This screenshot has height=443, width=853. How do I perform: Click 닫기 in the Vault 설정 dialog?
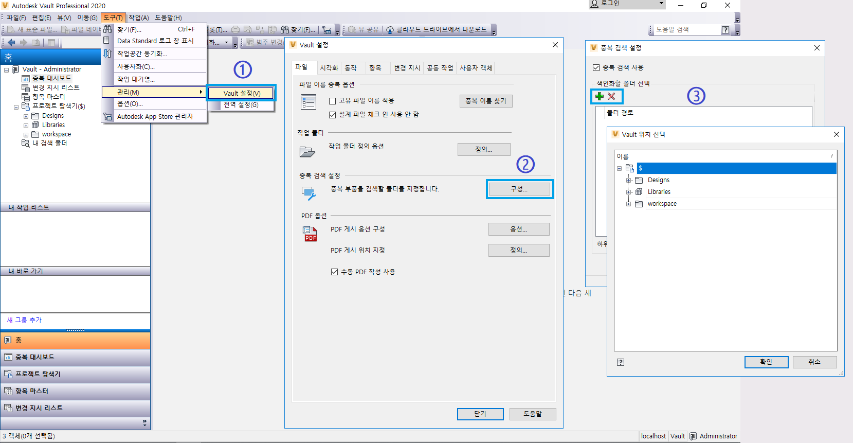tap(480, 414)
